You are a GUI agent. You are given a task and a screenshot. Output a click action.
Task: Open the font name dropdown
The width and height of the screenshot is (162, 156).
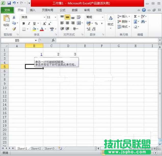(x=44, y=17)
